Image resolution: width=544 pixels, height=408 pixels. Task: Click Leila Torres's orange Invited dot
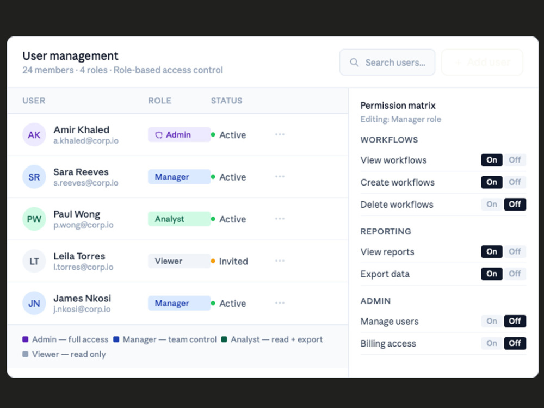point(213,261)
